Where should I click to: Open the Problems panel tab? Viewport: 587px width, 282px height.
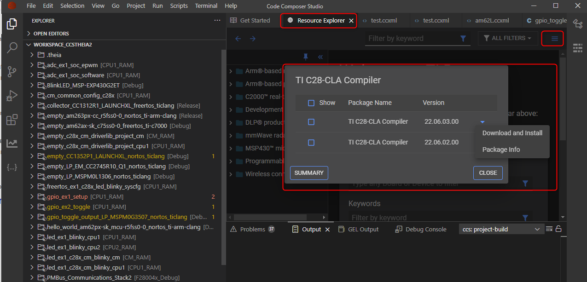[252, 229]
